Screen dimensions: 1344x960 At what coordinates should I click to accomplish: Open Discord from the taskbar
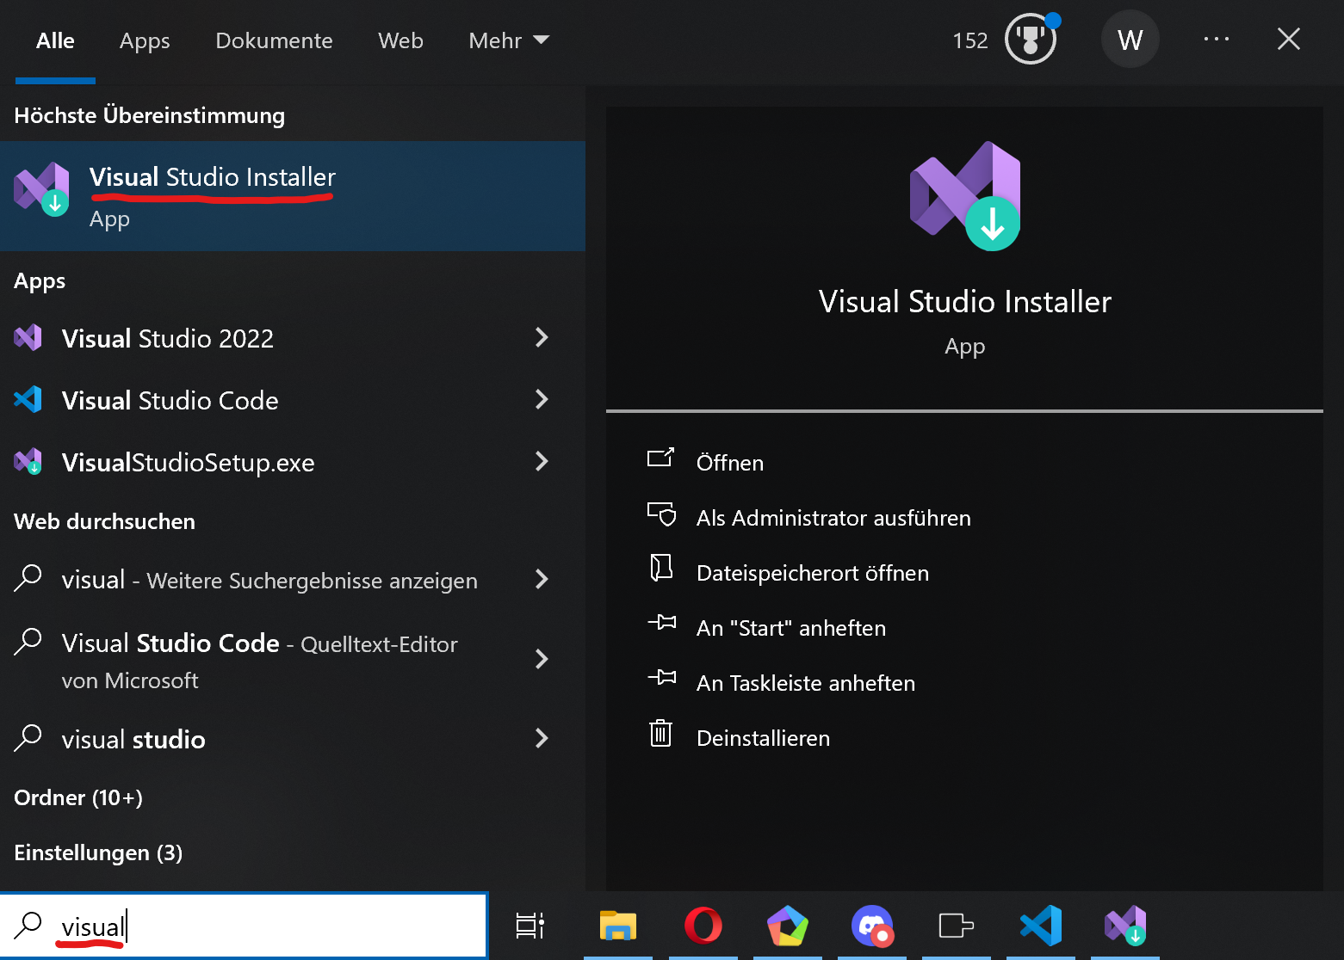click(x=872, y=926)
